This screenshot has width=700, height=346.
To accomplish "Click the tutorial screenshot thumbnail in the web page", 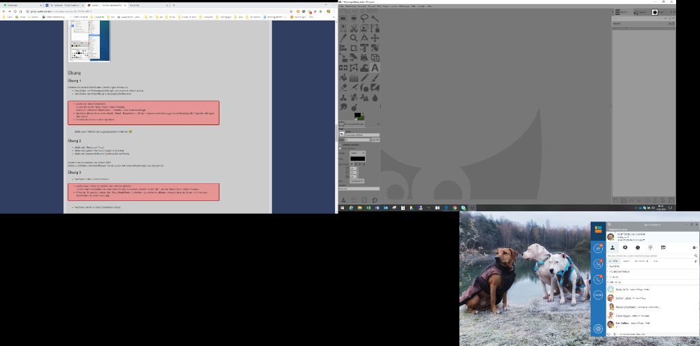I will [x=90, y=40].
